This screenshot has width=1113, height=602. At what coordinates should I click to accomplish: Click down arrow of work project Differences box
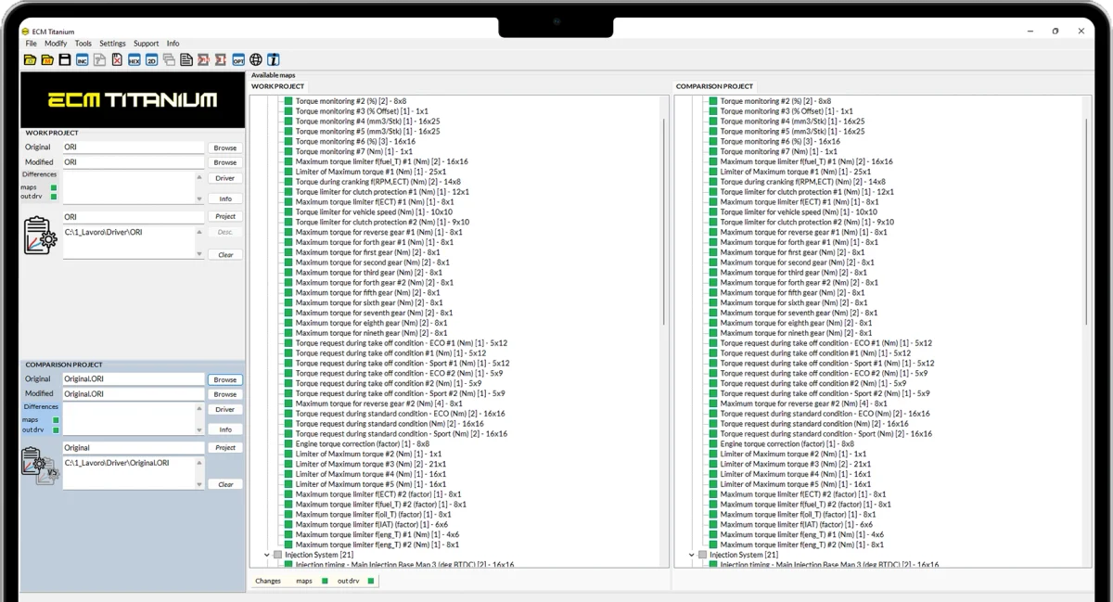click(x=198, y=199)
